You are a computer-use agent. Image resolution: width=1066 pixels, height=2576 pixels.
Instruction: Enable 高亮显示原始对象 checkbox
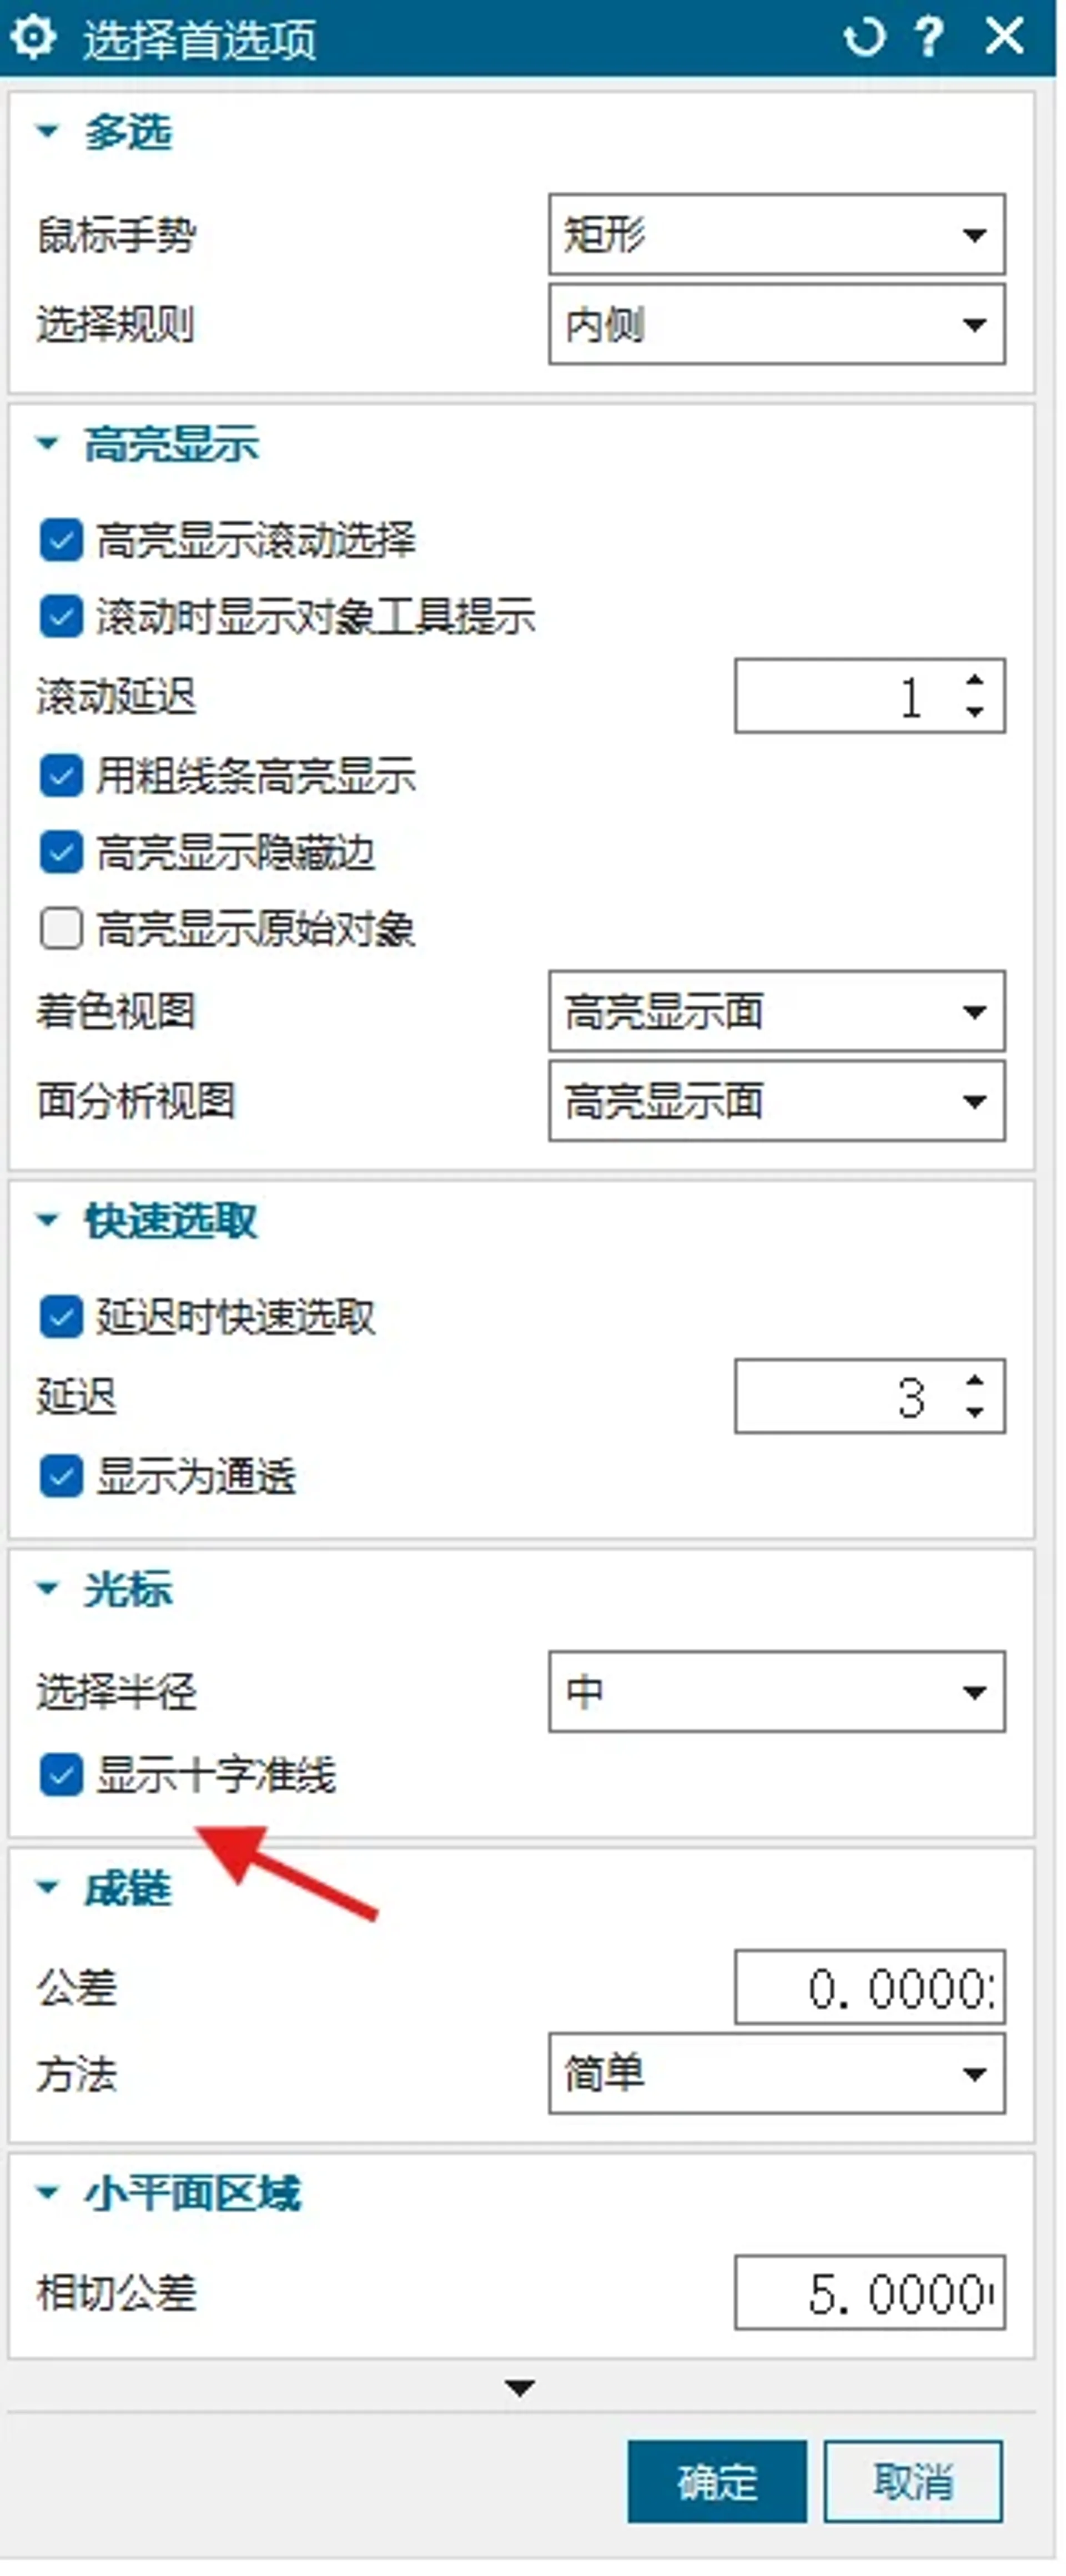[60, 930]
